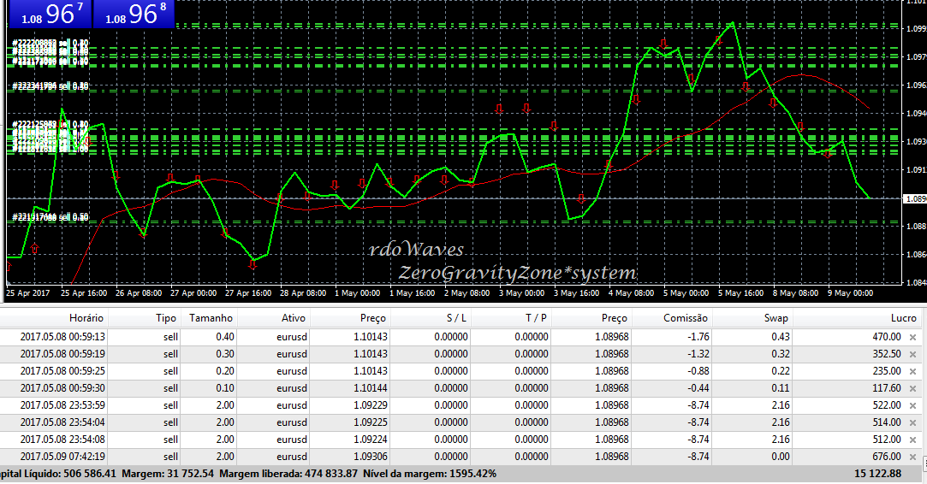This screenshot has width=927, height=484.
Task: Click the current price marker 1.089 on price axis
Action: coord(916,199)
